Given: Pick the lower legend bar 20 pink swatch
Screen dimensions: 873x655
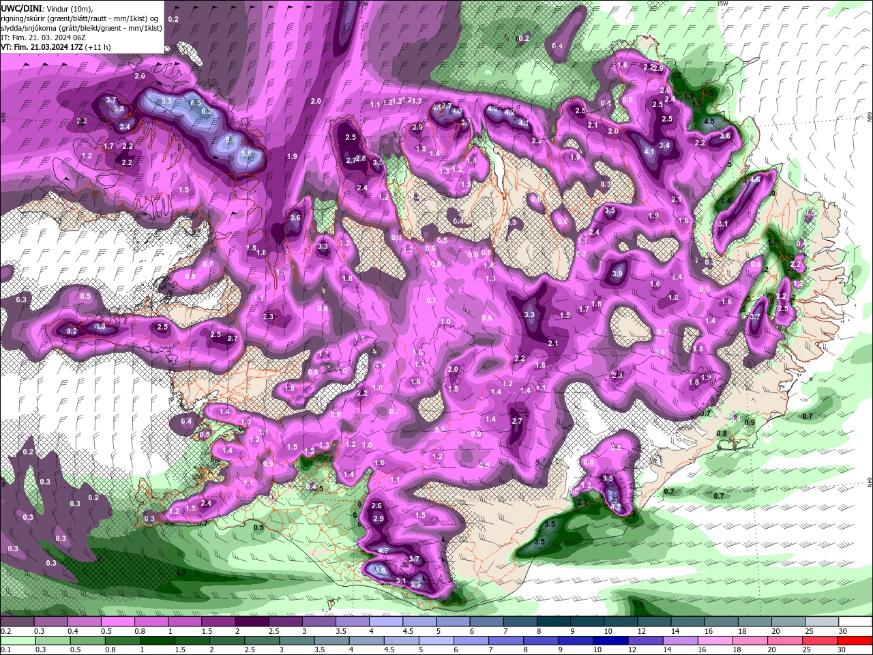Looking at the screenshot, I should tap(786, 641).
